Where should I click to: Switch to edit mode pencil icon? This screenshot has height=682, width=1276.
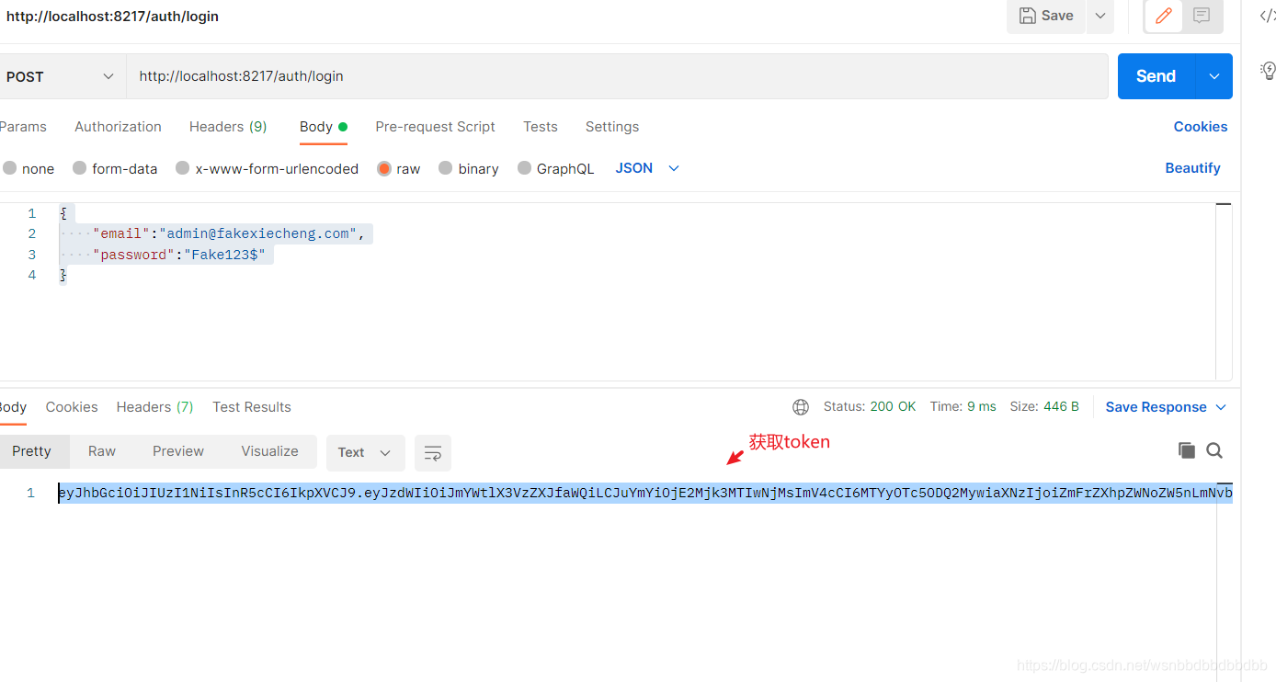[1163, 16]
